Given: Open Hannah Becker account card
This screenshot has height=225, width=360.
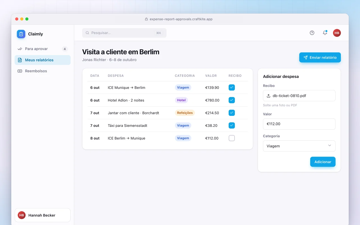Looking at the screenshot, I should pos(42,215).
